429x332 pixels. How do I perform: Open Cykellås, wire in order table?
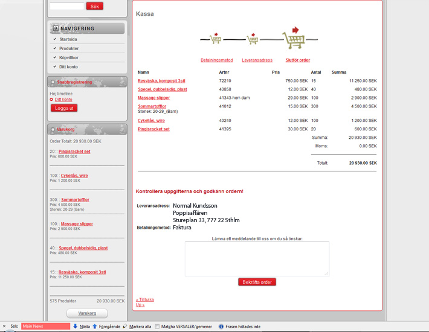[151, 121]
